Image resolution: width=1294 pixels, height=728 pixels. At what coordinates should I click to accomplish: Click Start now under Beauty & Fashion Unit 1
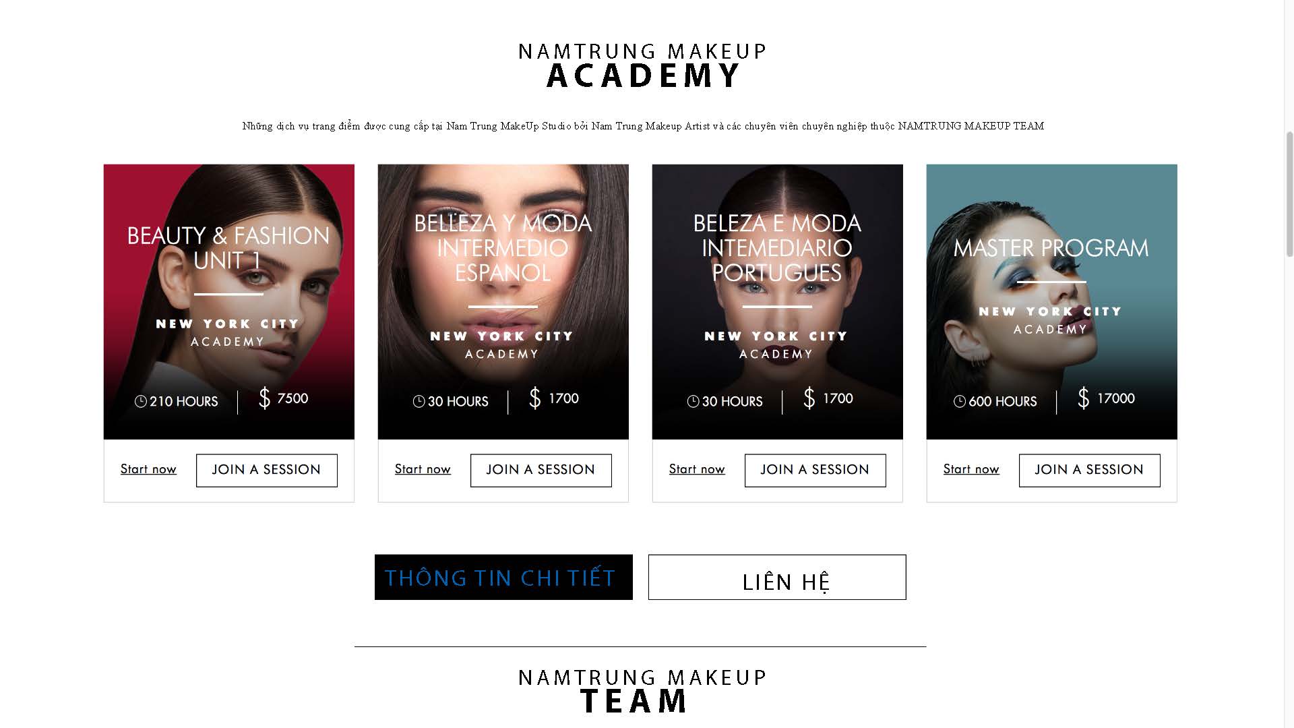point(148,469)
